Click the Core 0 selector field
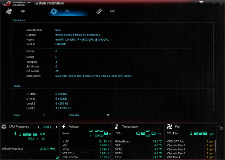 pos(47,127)
